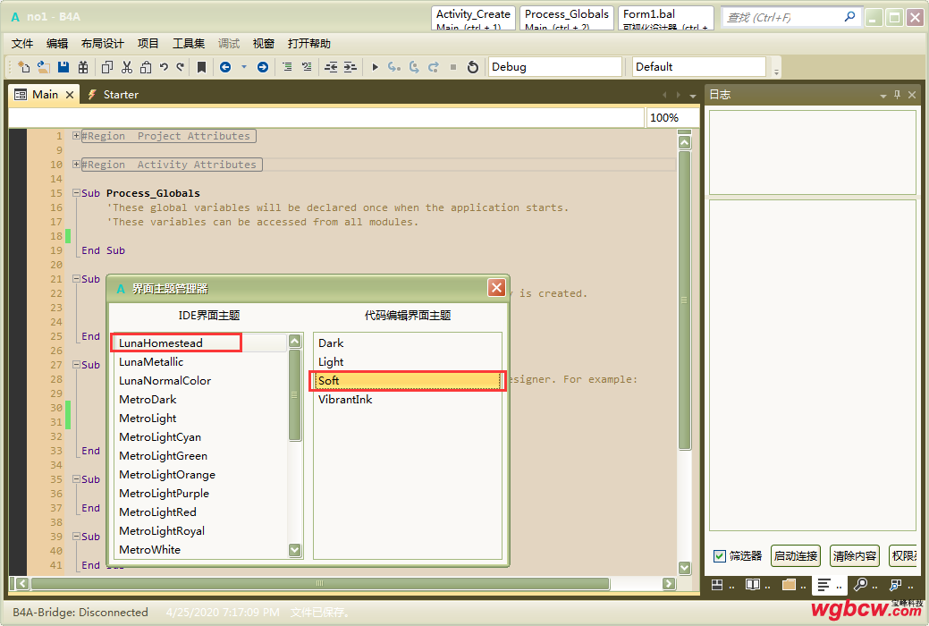Collapse the Sub on line 27
929x626 pixels.
76,365
